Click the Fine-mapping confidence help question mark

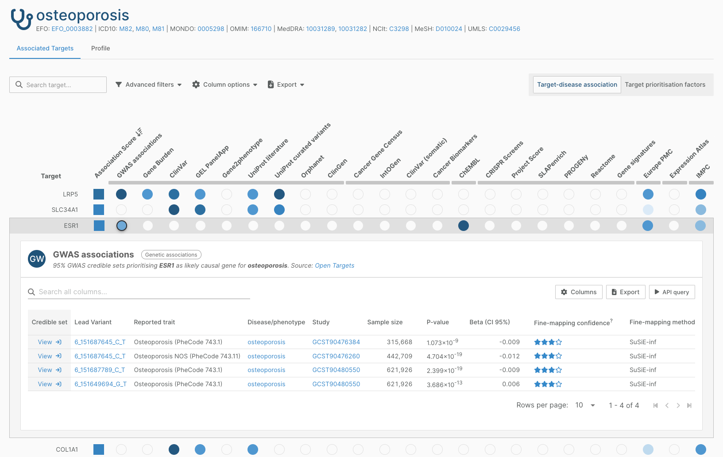coord(611,321)
